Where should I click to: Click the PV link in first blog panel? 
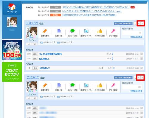pos(41,42)
